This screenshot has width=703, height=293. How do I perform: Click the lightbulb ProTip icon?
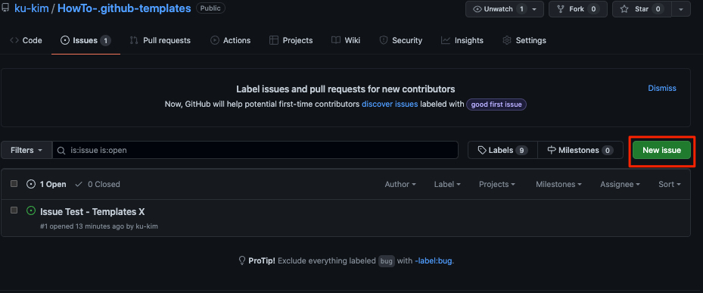(241, 260)
